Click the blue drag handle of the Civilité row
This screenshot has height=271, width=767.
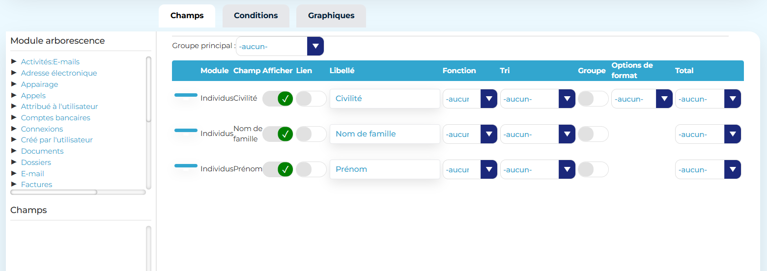pyautogui.click(x=186, y=95)
